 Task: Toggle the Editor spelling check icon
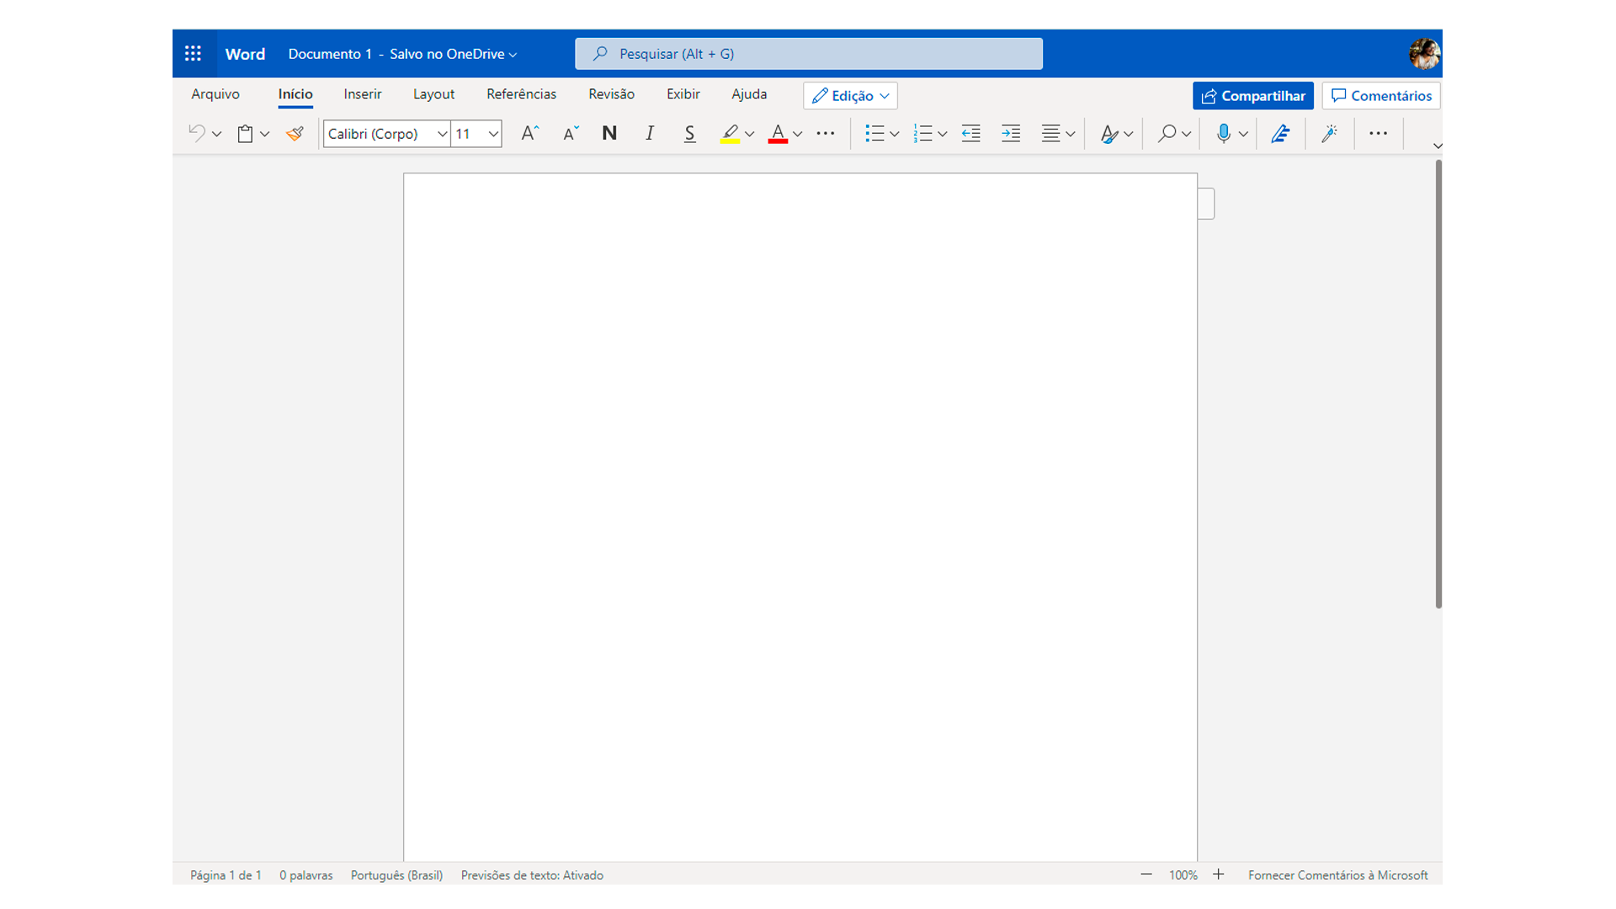coord(1282,132)
